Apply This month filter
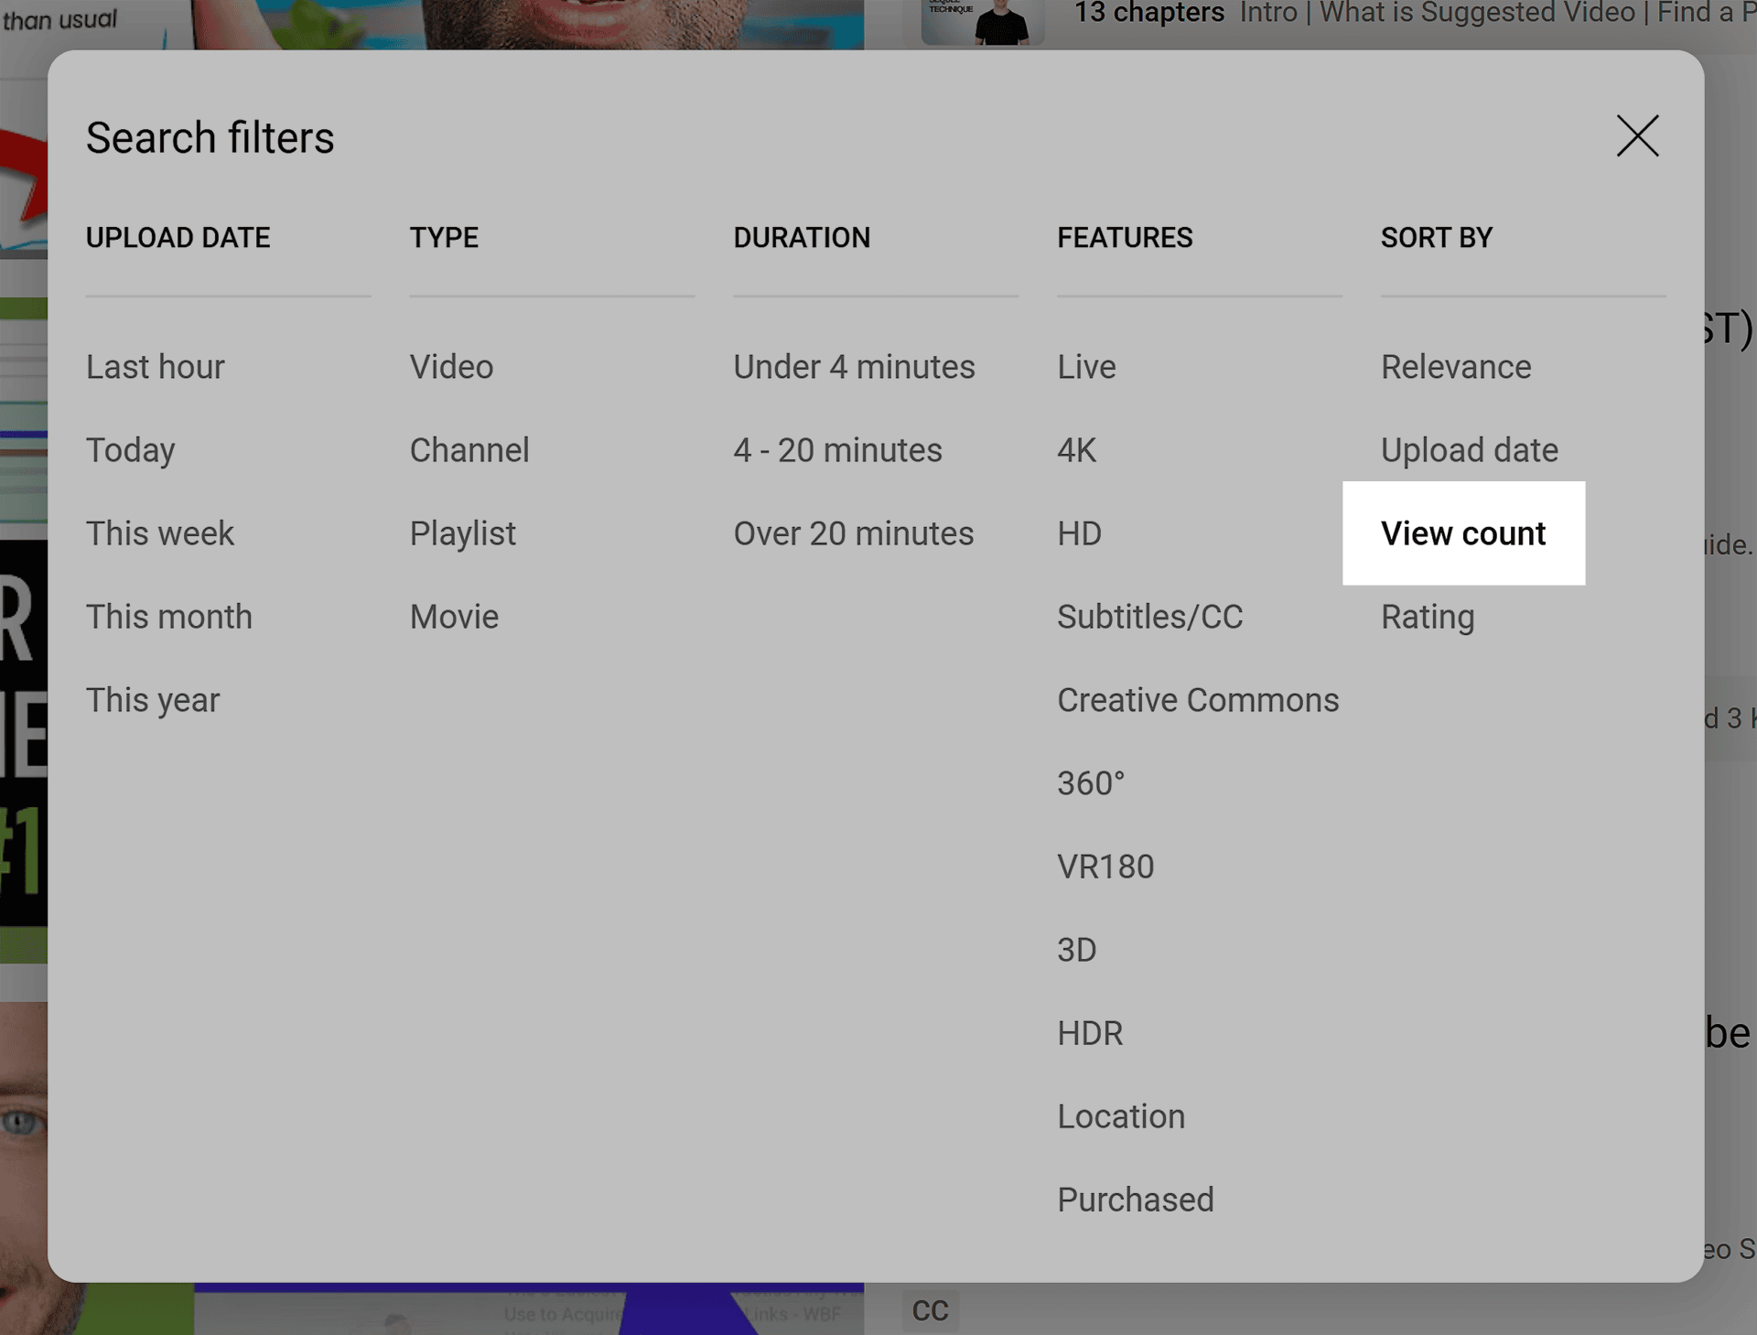Image resolution: width=1757 pixels, height=1335 pixels. [x=168, y=617]
